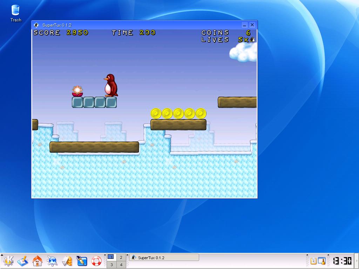The height and width of the screenshot is (269, 359).
Task: Click the SuperTux penguin icon in title bar
Action: (36, 25)
